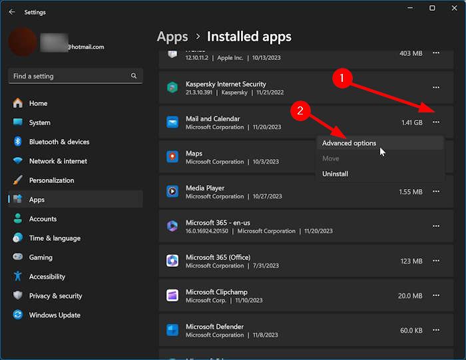Choose Advanced options from the context menu
Screen dimensions: 466x360
(380, 143)
